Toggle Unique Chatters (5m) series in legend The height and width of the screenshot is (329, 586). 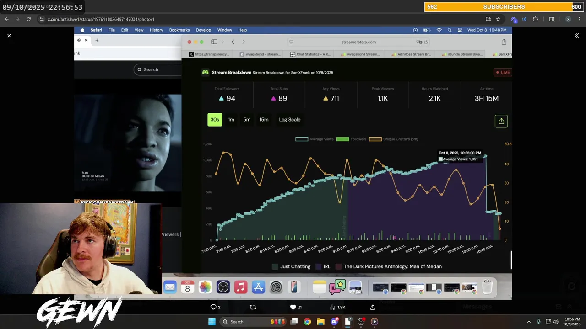393,139
